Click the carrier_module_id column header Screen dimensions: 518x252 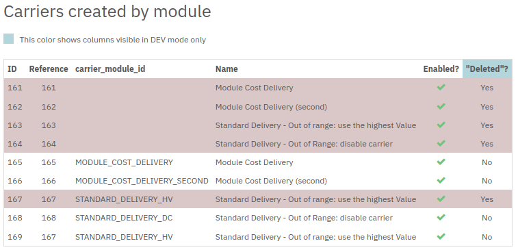point(110,68)
